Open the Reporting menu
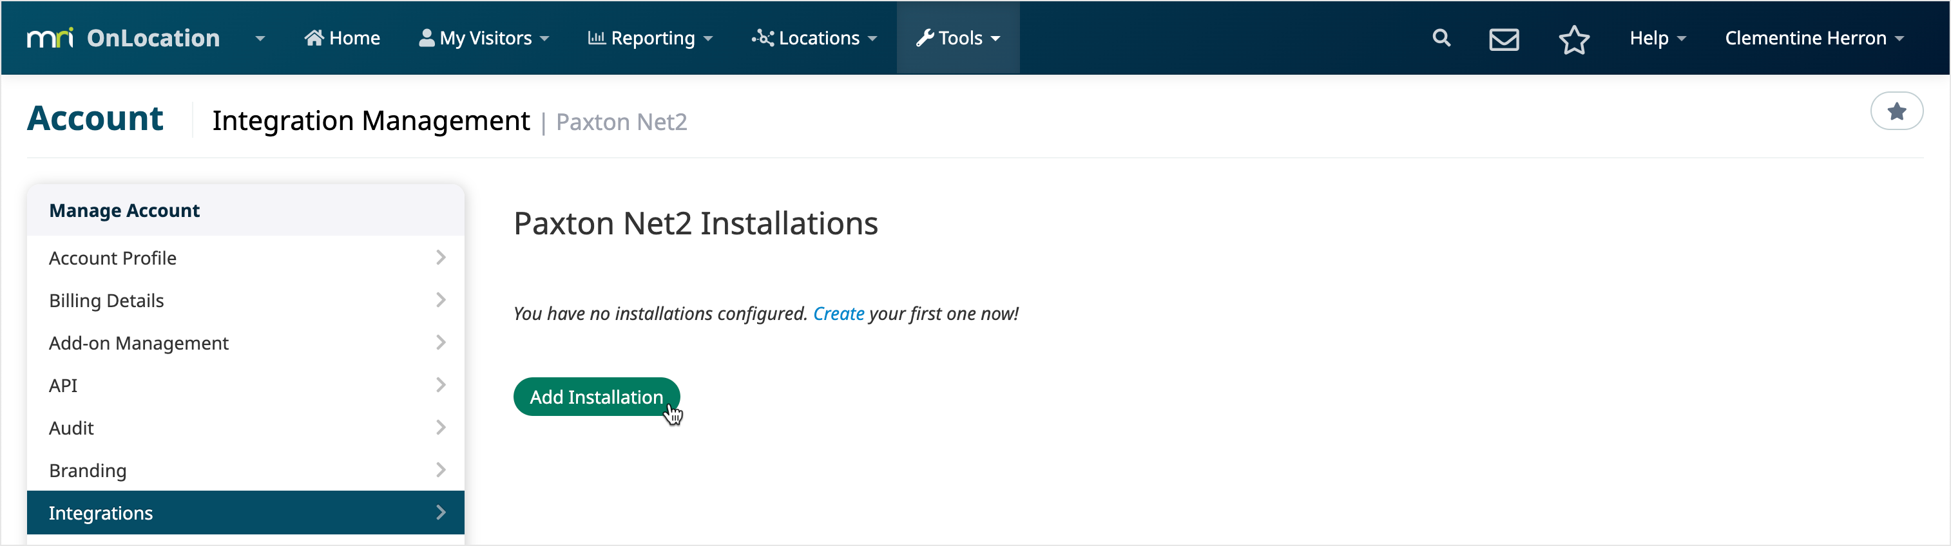The width and height of the screenshot is (1951, 546). (651, 38)
